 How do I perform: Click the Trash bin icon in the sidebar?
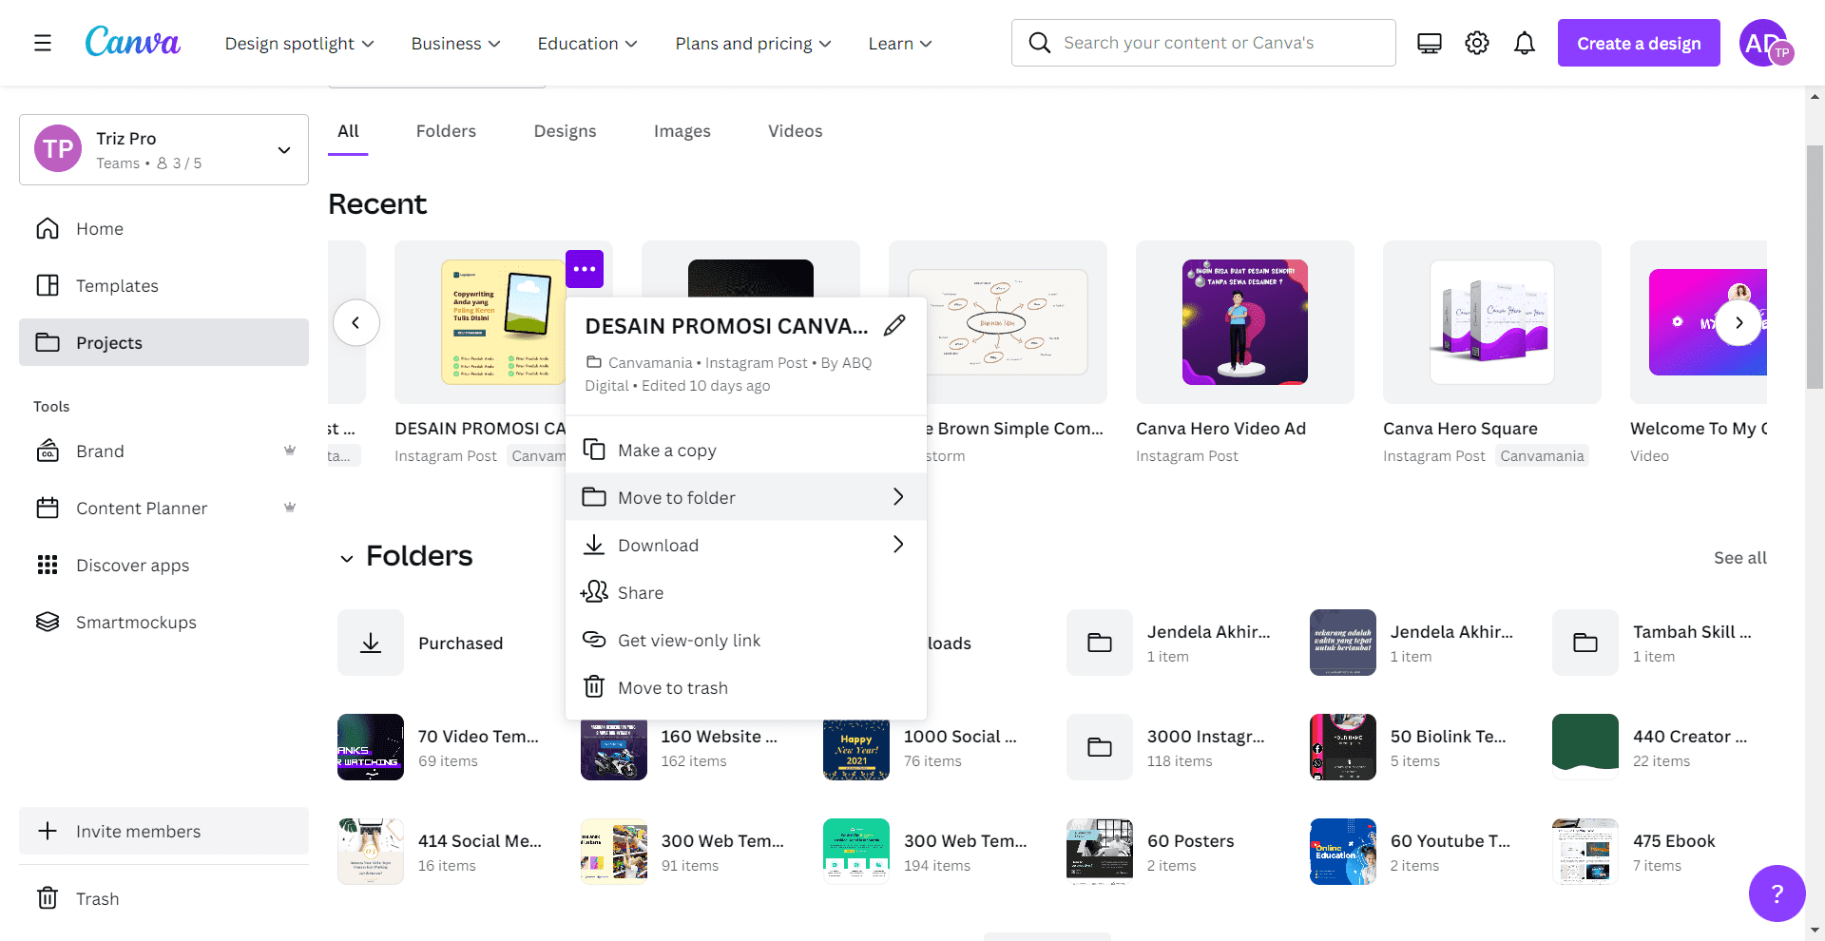pos(48,898)
